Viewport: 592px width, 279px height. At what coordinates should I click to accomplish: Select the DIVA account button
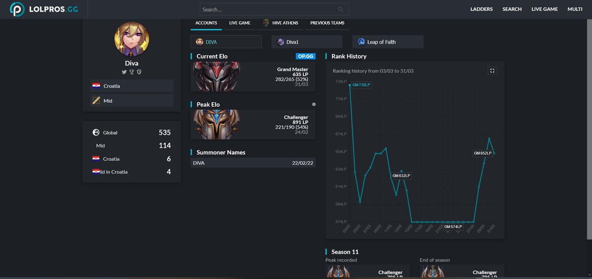226,42
